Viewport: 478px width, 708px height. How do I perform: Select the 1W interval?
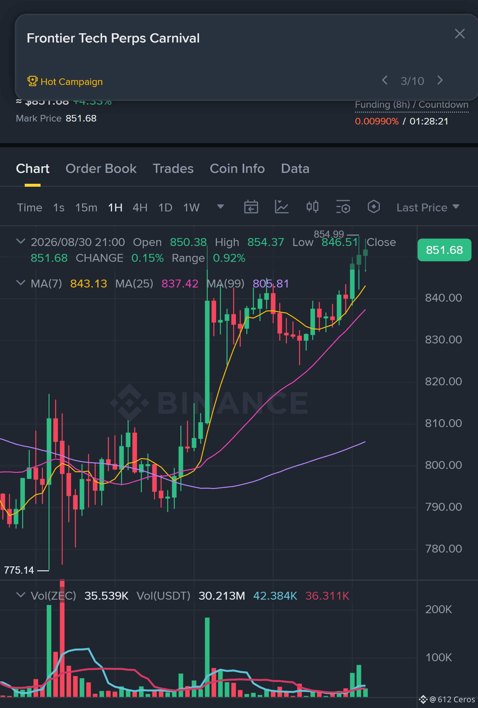point(192,208)
